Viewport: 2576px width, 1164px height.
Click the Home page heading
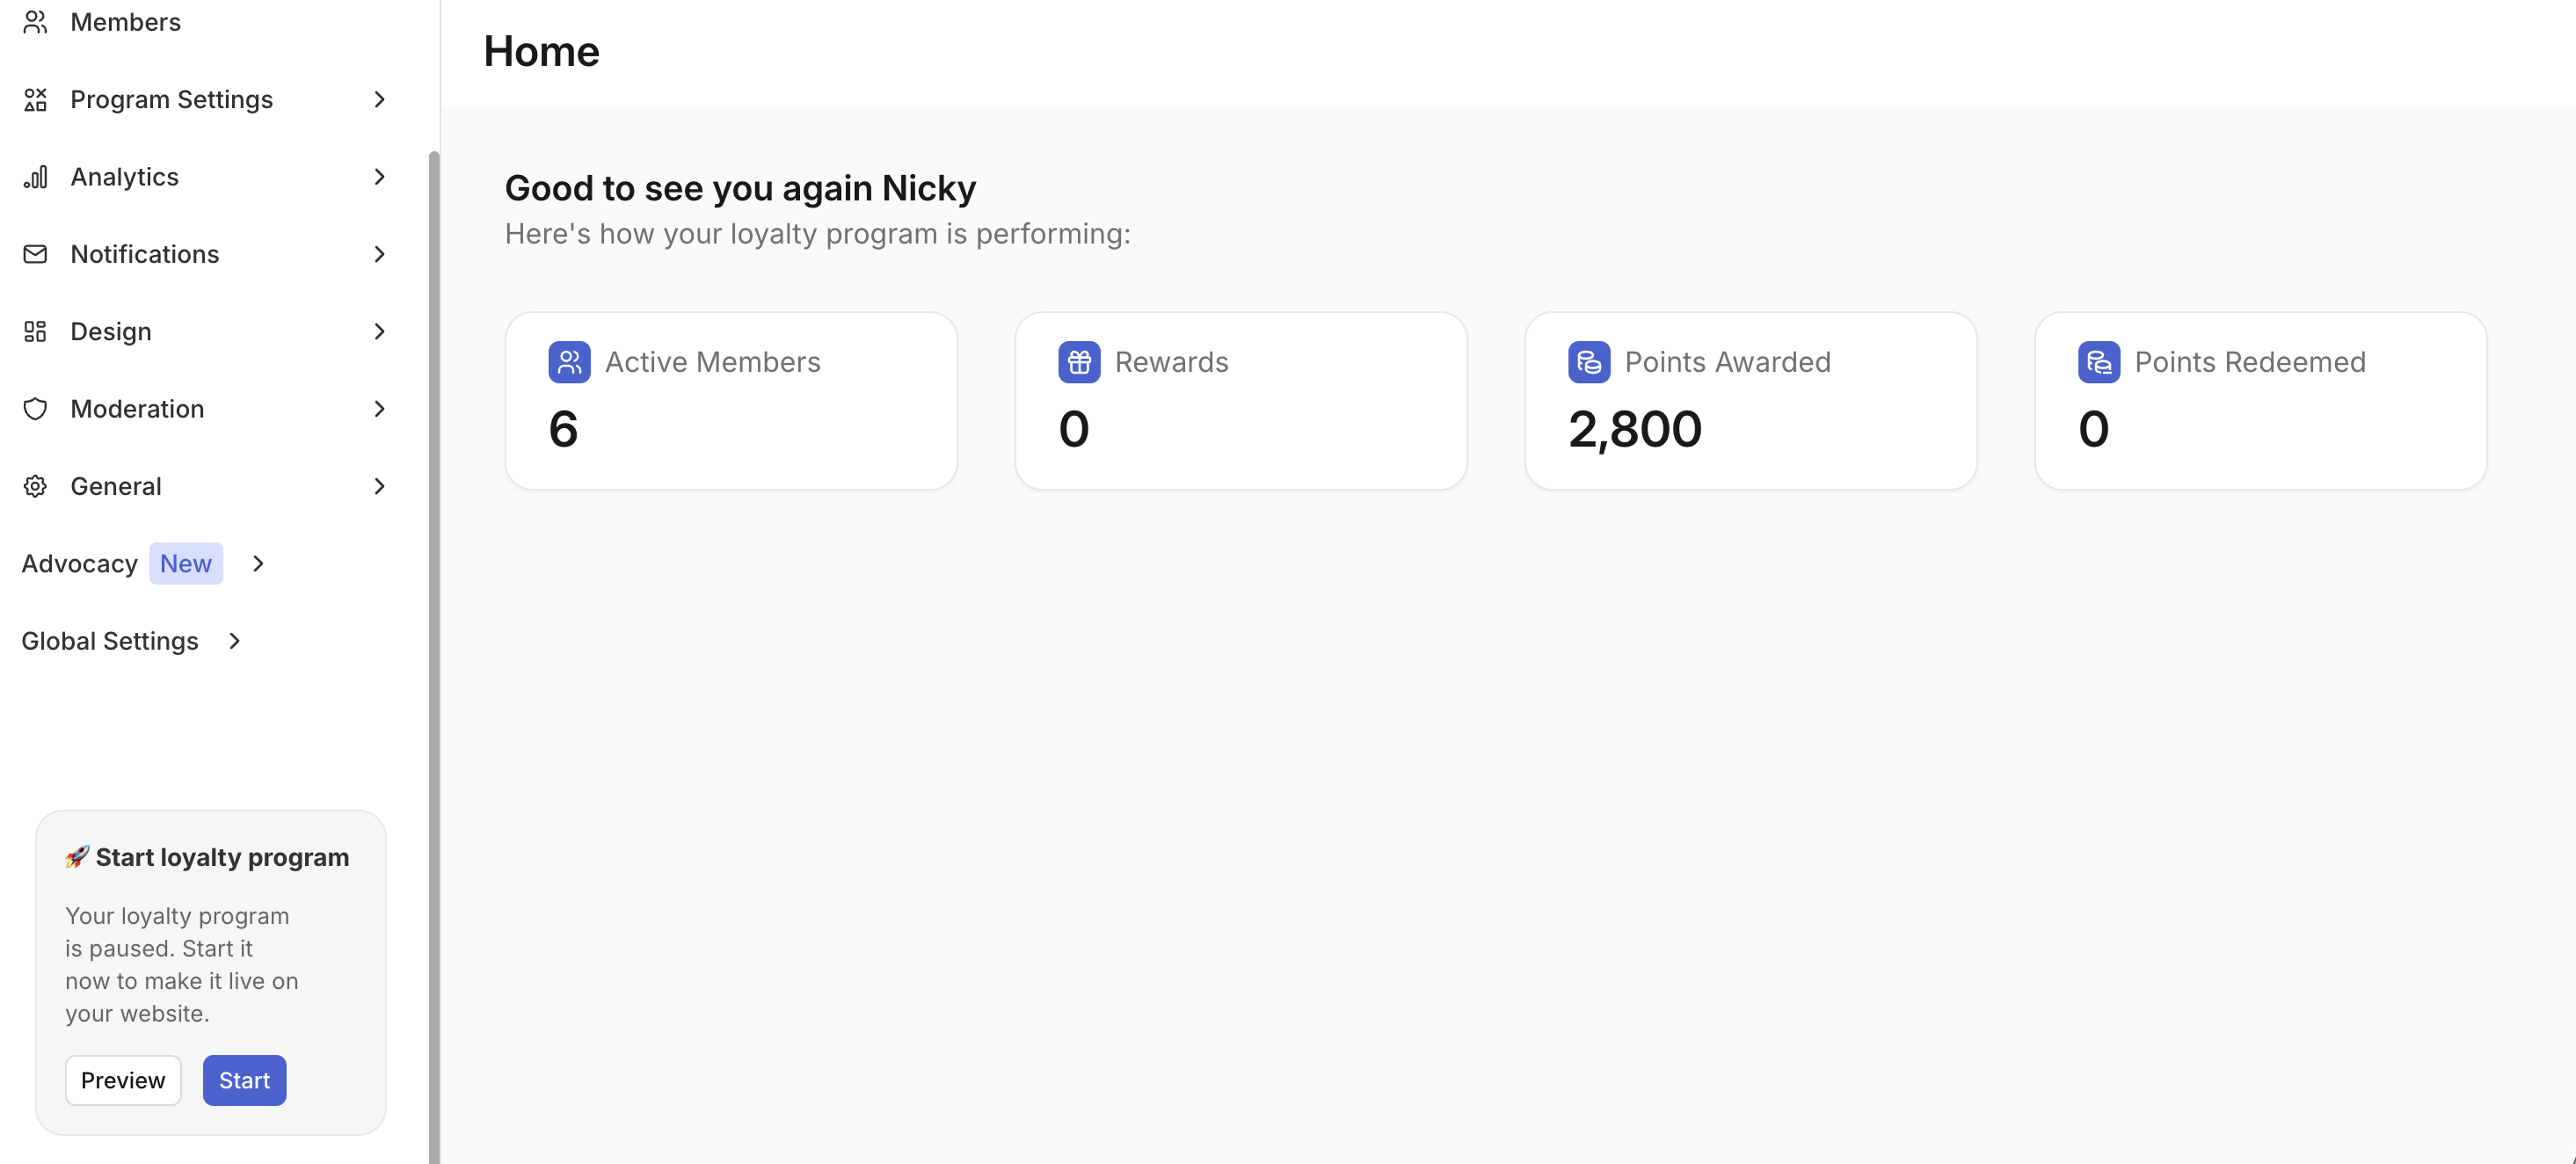542,52
